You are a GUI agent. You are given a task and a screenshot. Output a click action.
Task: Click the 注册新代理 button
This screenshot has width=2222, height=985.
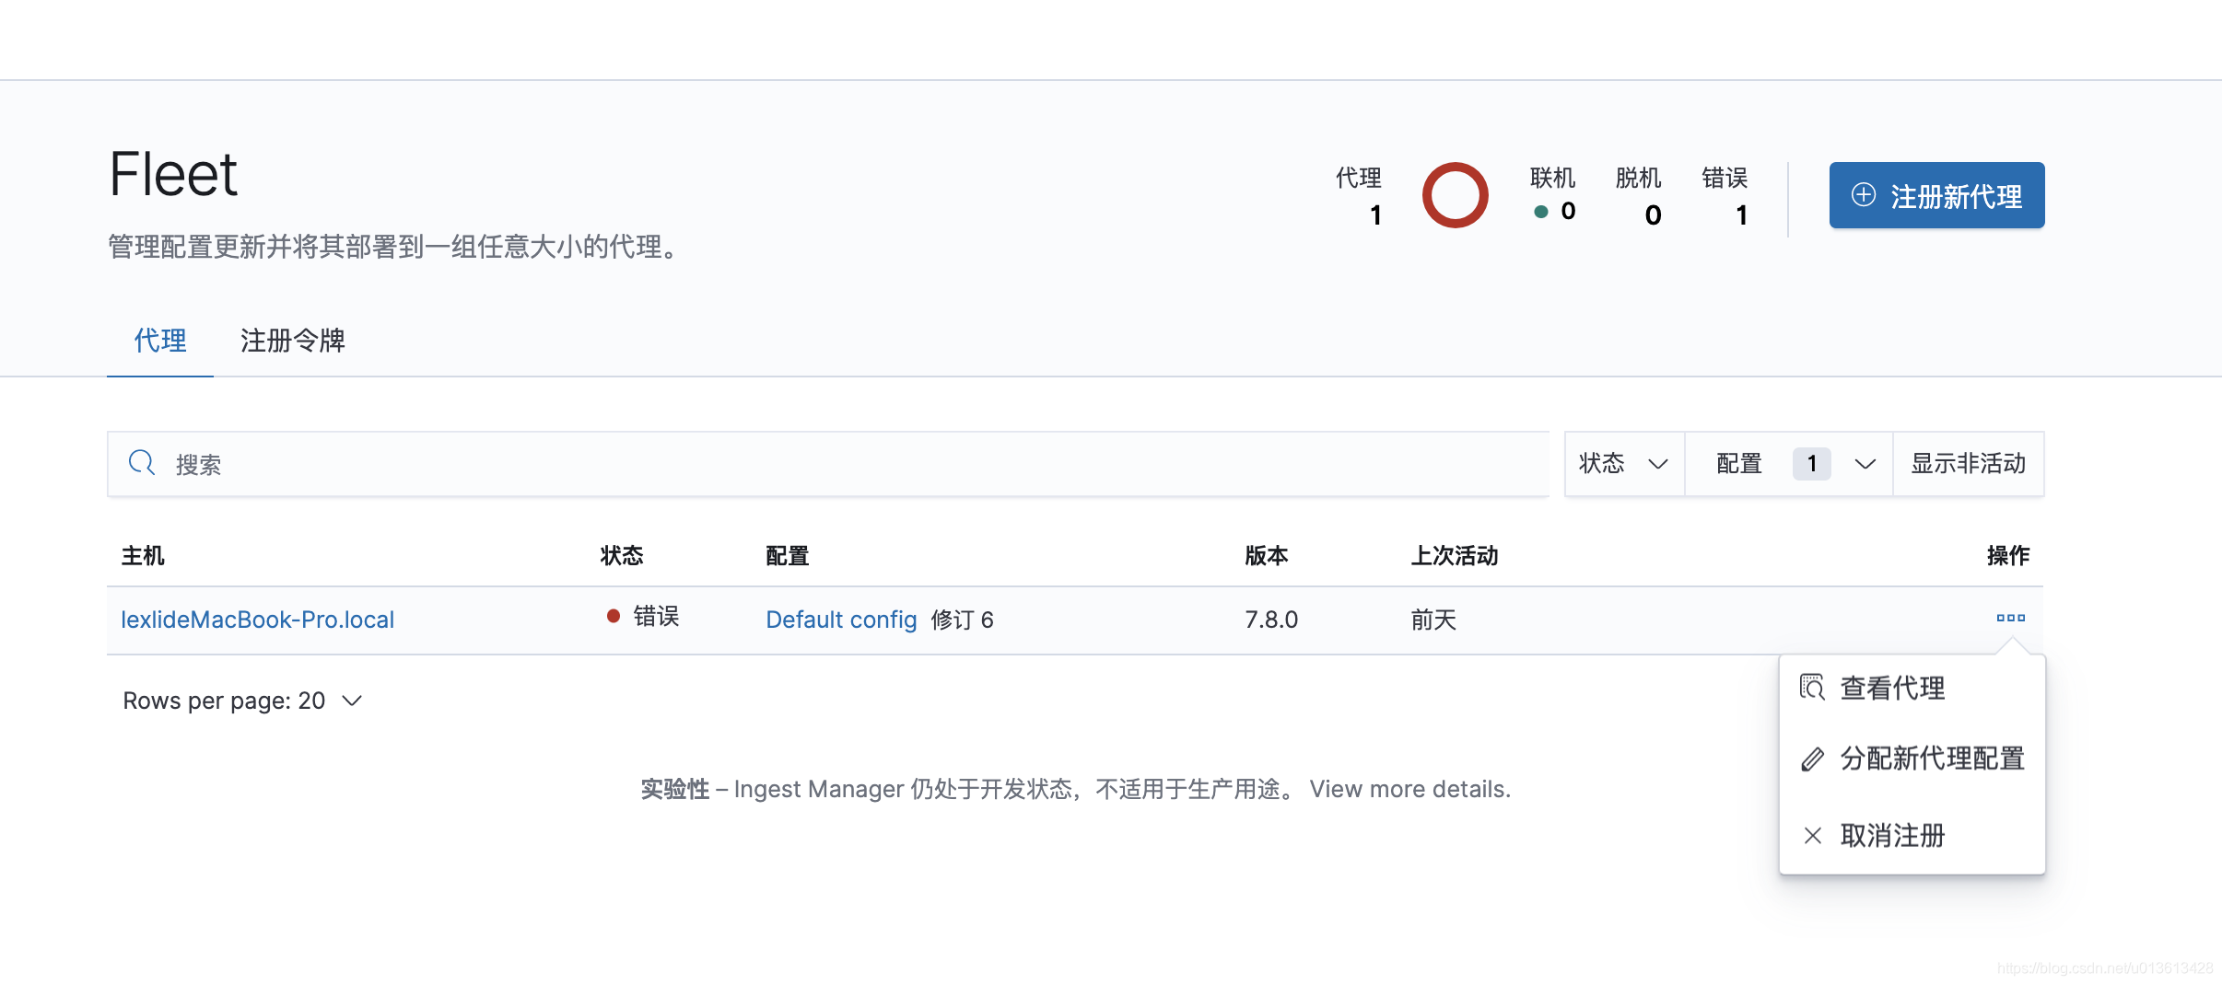[1936, 195]
